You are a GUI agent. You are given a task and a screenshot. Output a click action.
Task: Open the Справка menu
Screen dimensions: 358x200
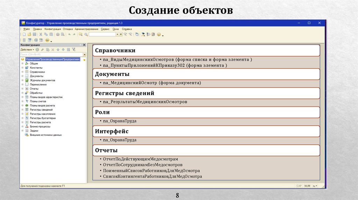click(127, 29)
